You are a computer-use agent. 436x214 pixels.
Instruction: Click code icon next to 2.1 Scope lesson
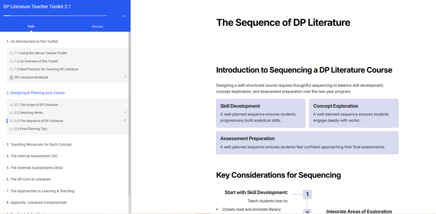pyautogui.click(x=11, y=105)
